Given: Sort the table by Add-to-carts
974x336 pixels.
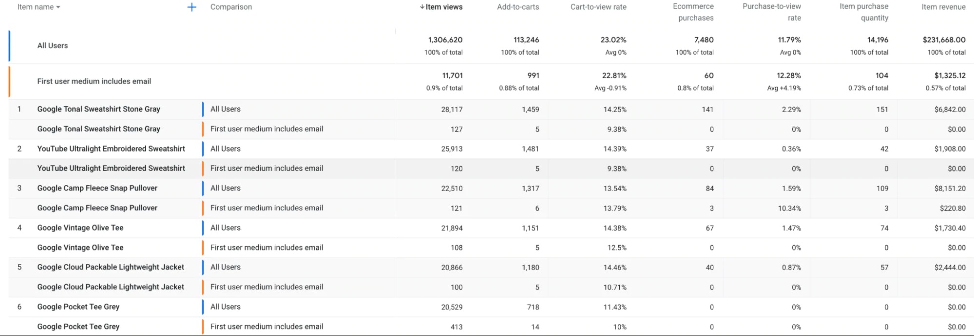Looking at the screenshot, I should coord(518,7).
